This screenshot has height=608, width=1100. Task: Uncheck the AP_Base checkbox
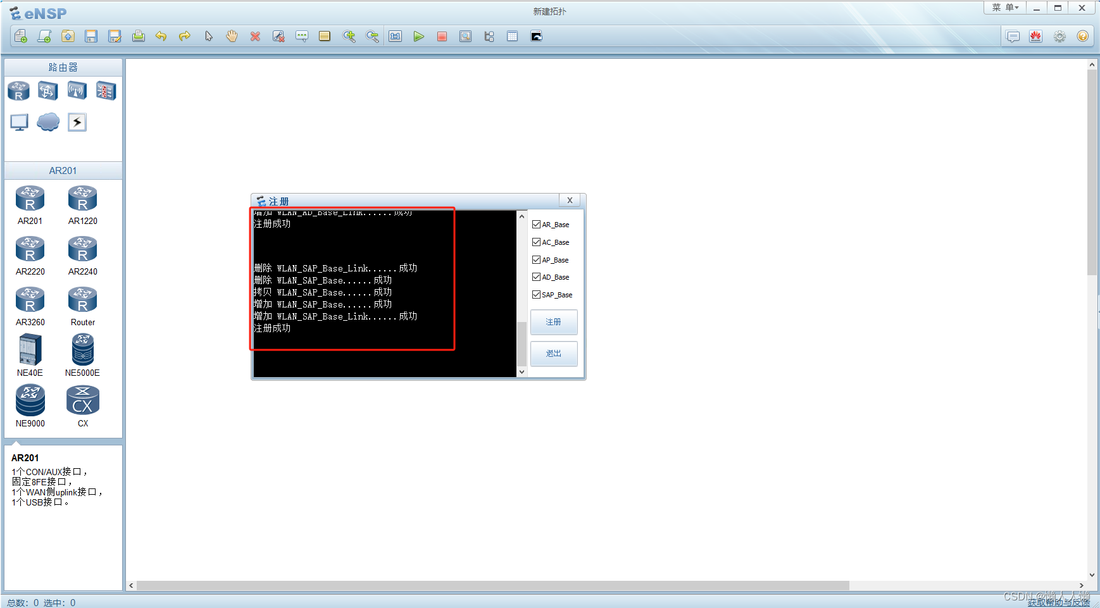[x=536, y=260]
